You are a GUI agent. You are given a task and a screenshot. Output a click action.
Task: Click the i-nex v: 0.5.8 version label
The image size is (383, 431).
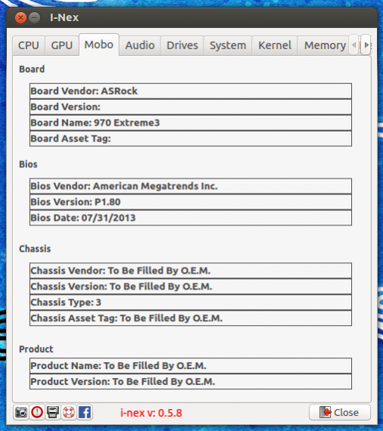[151, 413]
